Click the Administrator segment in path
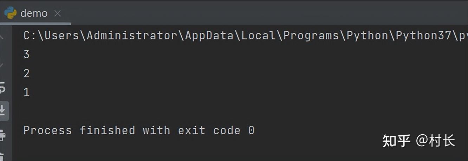Viewport: 468px width, 161px height. (x=132, y=36)
